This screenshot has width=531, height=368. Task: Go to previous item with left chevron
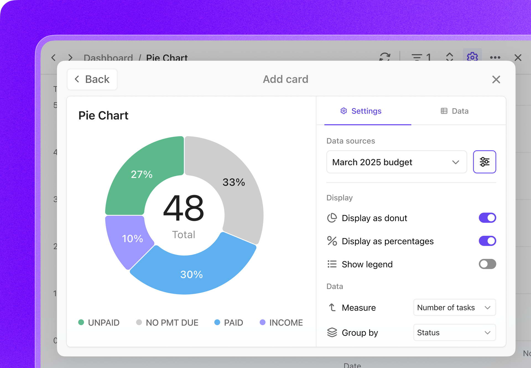click(x=54, y=57)
